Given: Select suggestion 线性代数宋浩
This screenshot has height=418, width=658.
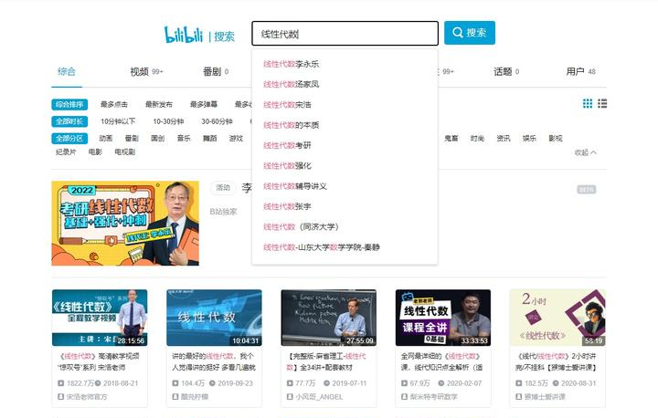Looking at the screenshot, I should [x=287, y=105].
